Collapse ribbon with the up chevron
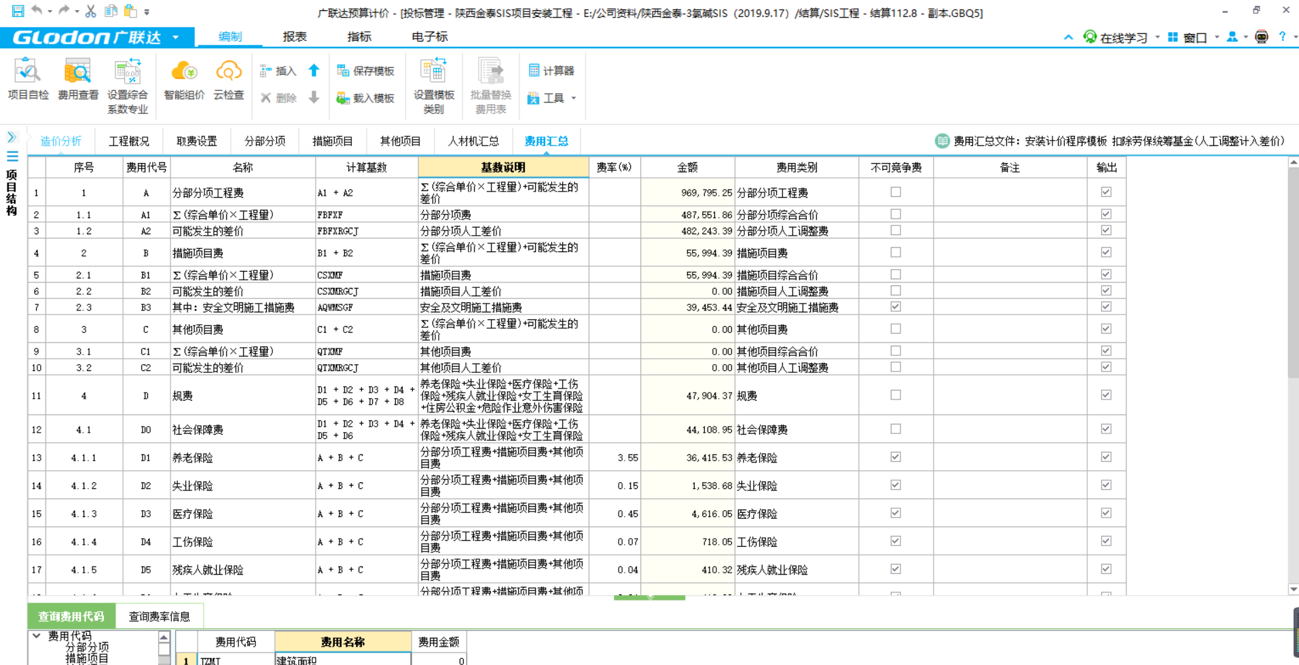 pos(1068,37)
